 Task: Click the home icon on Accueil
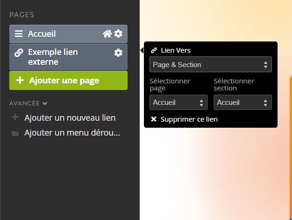pyautogui.click(x=107, y=34)
